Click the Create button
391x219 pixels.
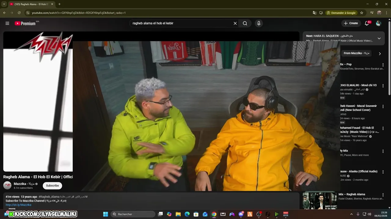[351, 23]
